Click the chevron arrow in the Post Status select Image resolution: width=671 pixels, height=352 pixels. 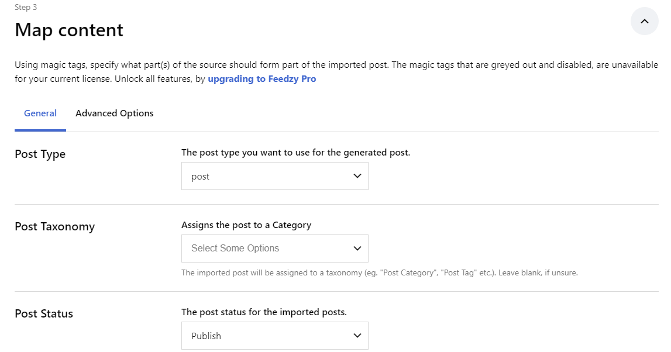(357, 336)
